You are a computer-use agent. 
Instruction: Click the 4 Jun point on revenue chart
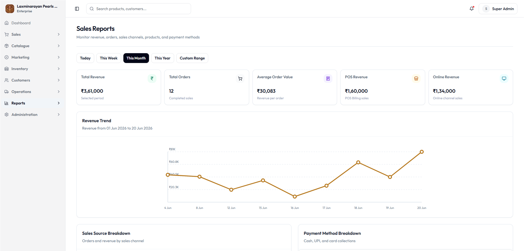pos(168,175)
